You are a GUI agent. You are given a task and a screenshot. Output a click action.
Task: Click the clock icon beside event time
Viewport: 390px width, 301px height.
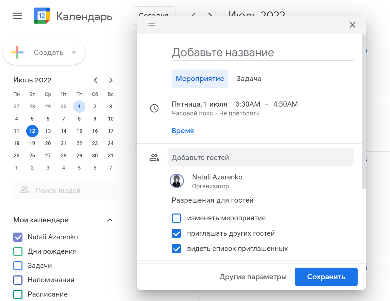point(154,108)
